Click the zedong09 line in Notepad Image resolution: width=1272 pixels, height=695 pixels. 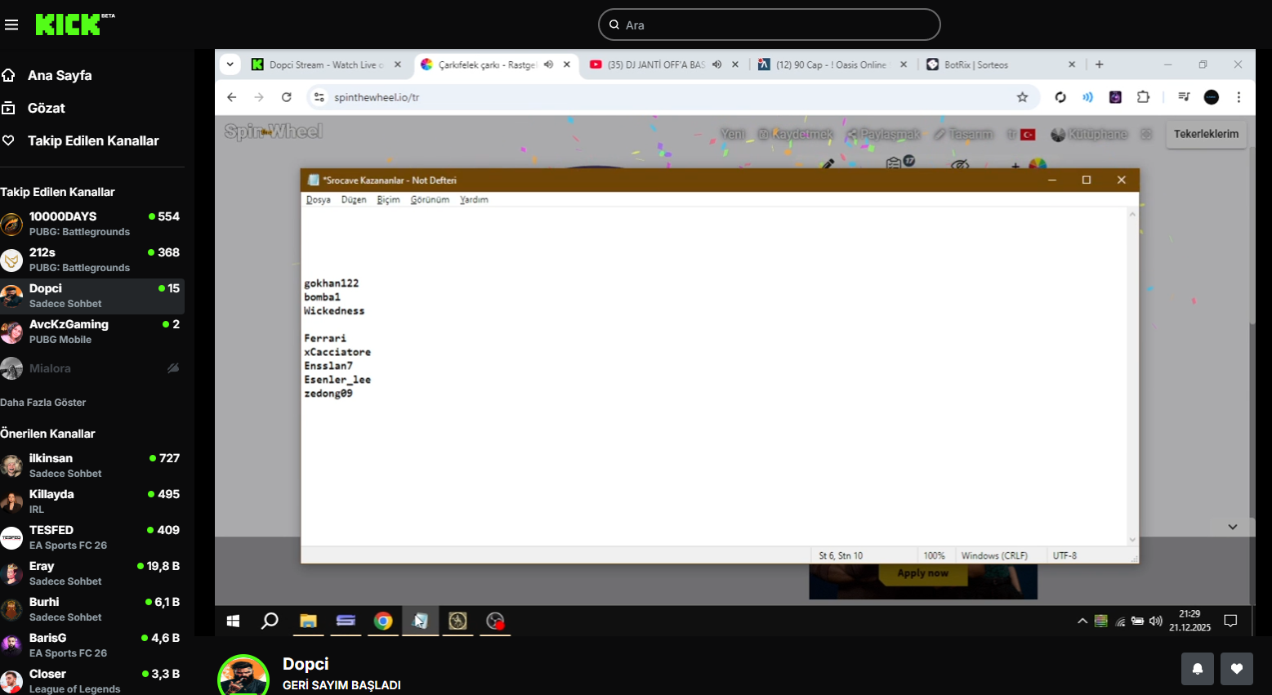[x=328, y=394]
